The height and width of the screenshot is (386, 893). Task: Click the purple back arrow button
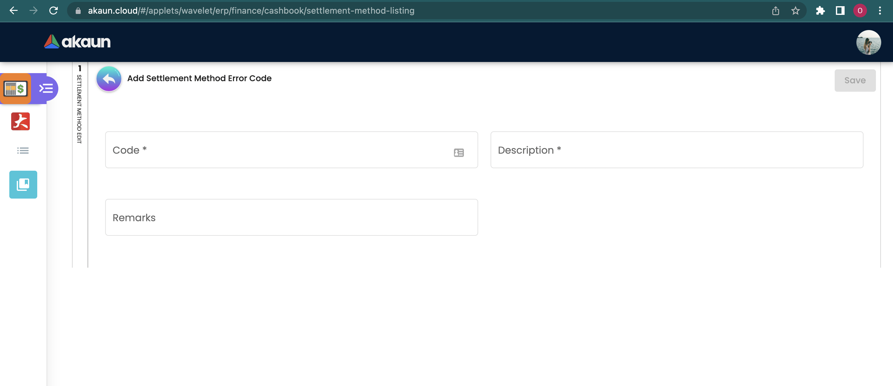click(109, 79)
